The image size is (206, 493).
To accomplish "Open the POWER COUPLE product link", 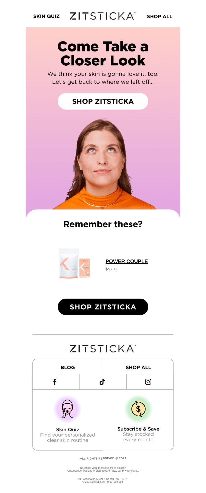I will point(127,261).
